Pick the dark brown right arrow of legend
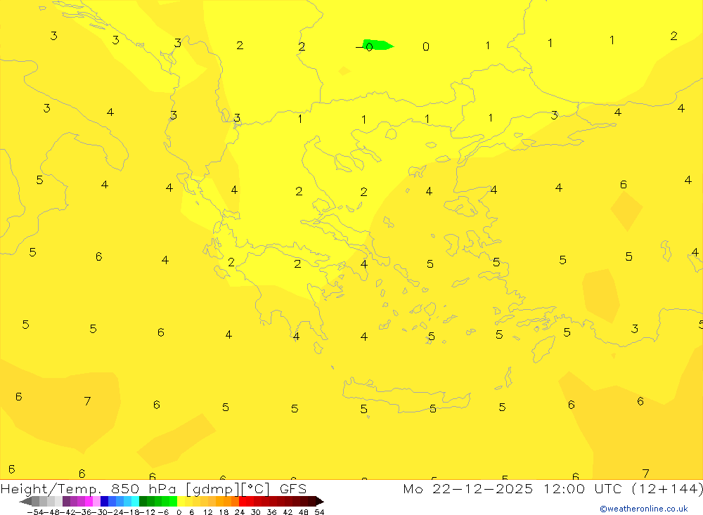Image resolution: width=703 pixels, height=515 pixels. [320, 501]
